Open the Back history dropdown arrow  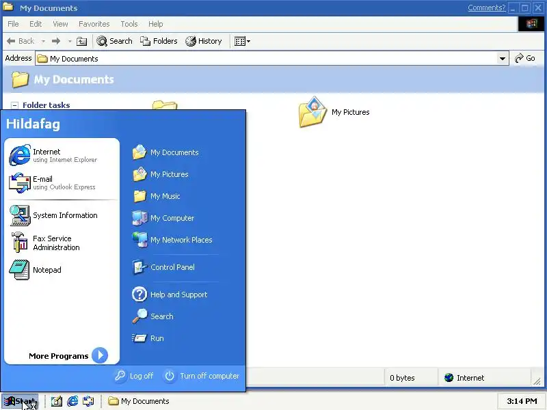[x=43, y=41]
